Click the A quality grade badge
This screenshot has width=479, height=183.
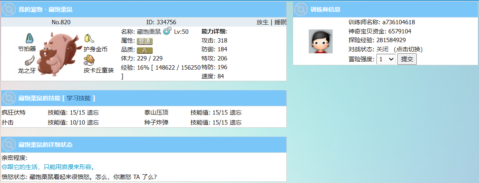(144, 50)
